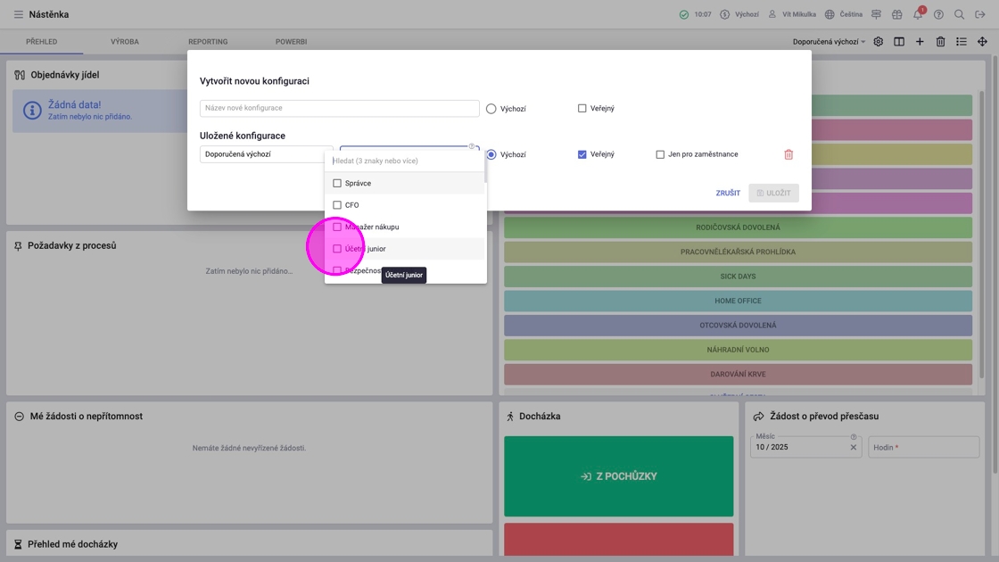The image size is (999, 562).
Task: Click the logout arrow icon
Action: 980,14
